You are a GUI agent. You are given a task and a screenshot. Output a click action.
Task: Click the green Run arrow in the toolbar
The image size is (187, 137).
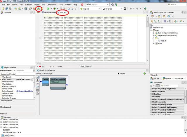pyautogui.click(x=48, y=9)
